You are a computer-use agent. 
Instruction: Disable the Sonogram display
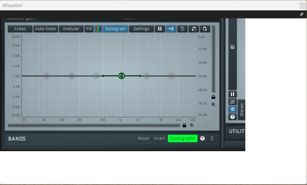coord(116,29)
